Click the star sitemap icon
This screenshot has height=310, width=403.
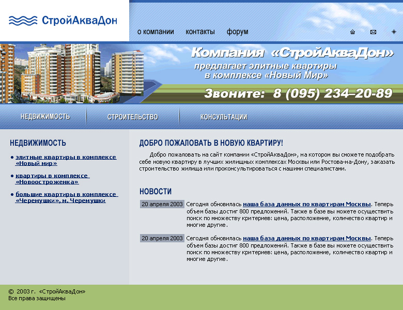pyautogui.click(x=394, y=32)
